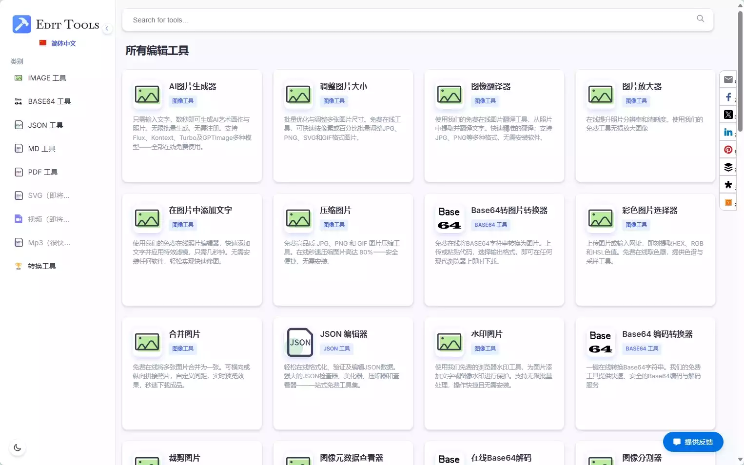The width and height of the screenshot is (744, 465).
Task: Click 图像工具 tag under 彩色图片选择器
Action: (x=636, y=225)
